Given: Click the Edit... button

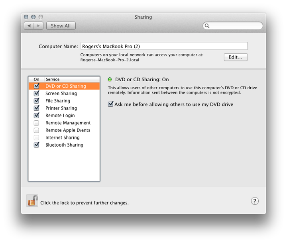Looking at the screenshot, I should click(236, 57).
